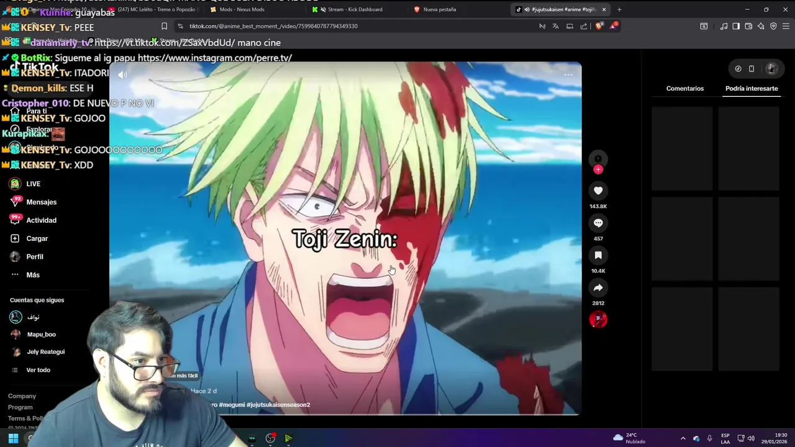
Task: Open weather widget showing 24°C Nublado
Action: point(629,438)
